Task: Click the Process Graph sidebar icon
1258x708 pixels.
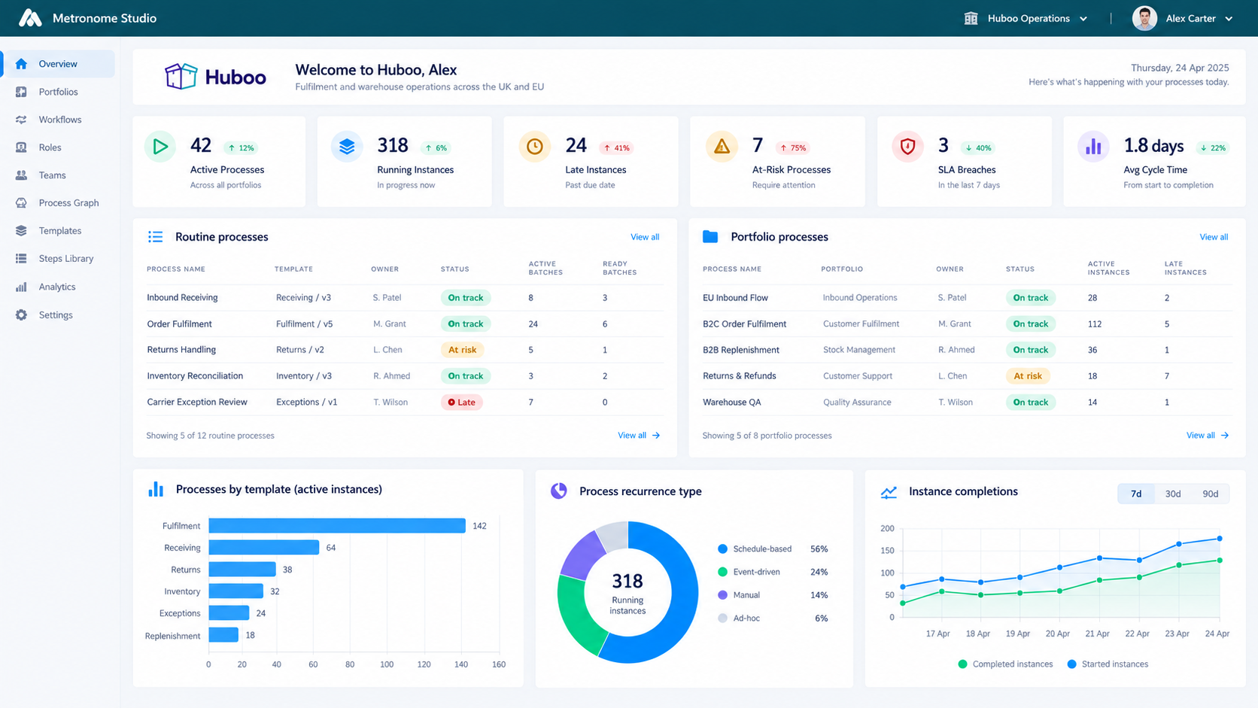Action: pos(21,203)
